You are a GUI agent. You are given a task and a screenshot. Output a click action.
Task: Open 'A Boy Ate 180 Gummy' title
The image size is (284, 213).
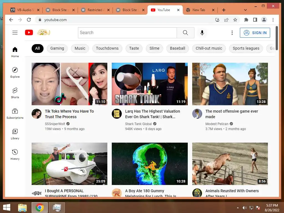click(151, 193)
